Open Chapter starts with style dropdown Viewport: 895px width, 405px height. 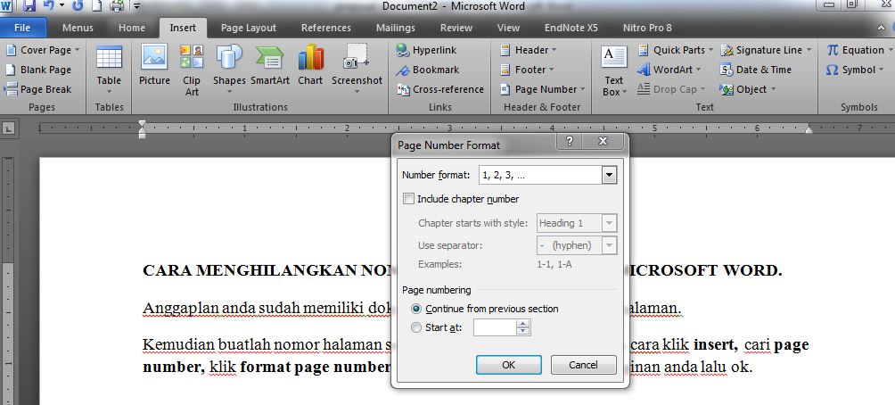point(609,223)
